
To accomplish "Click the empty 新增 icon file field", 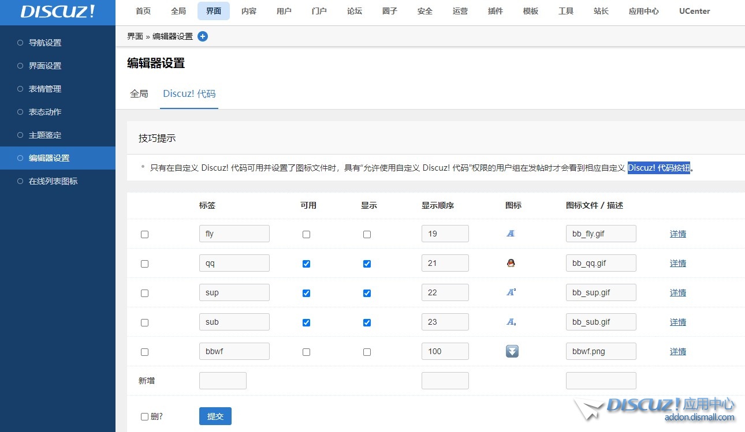I will click(x=601, y=381).
